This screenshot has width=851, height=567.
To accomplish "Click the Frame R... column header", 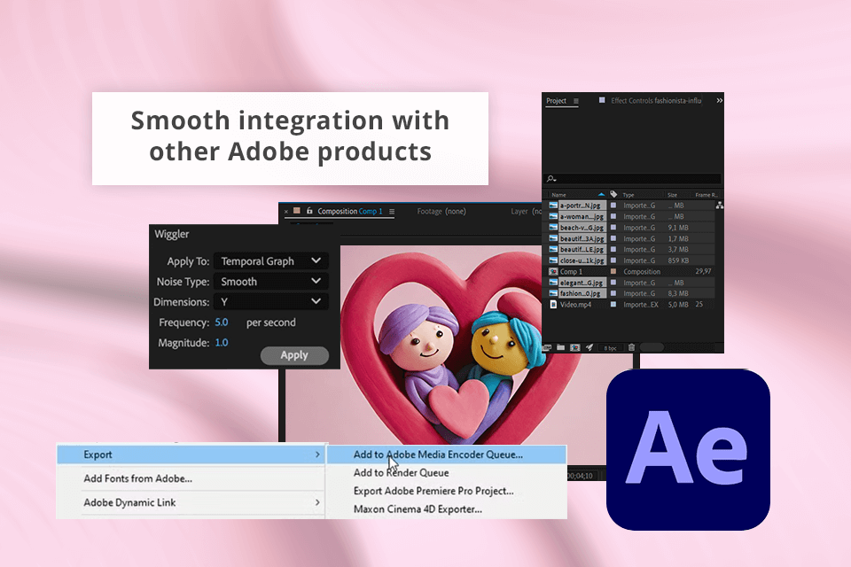I will pyautogui.click(x=707, y=195).
